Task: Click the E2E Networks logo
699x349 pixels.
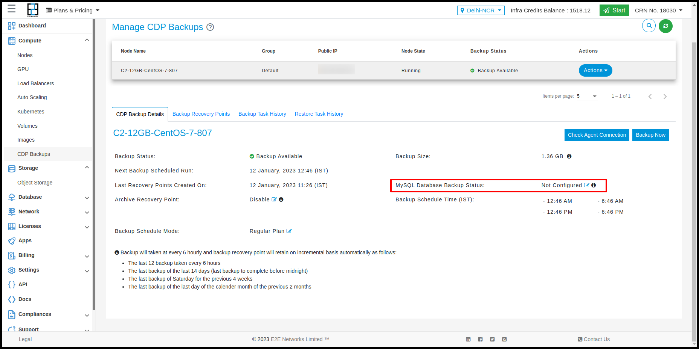Action: (x=33, y=10)
